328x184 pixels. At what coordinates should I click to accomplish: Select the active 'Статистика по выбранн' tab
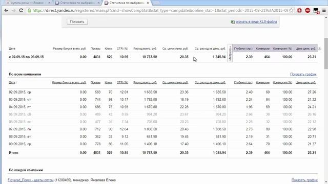coord(127,3)
